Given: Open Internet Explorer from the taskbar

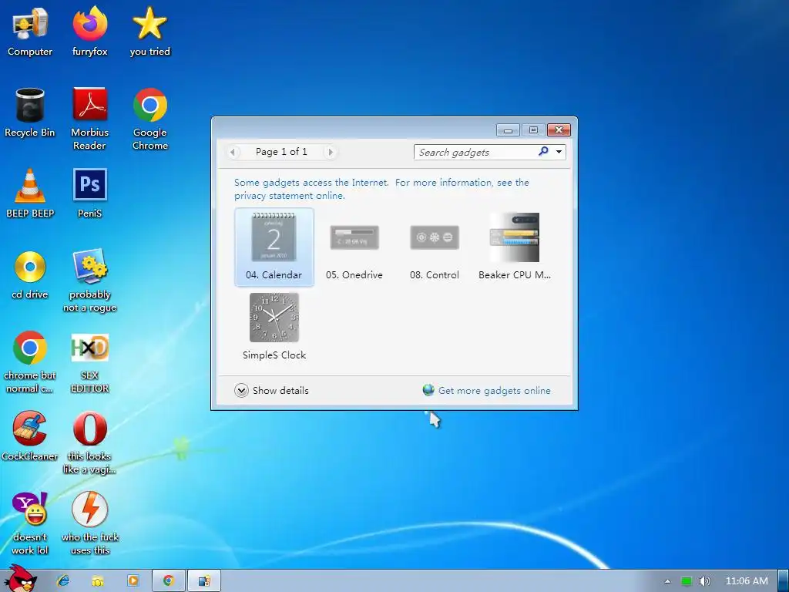Looking at the screenshot, I should coord(63,581).
